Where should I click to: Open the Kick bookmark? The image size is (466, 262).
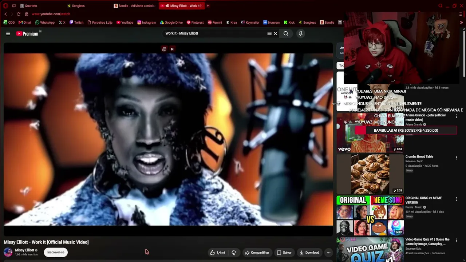tap(289, 23)
